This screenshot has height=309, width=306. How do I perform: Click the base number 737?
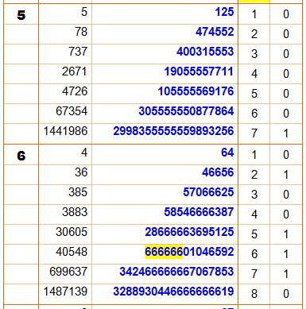[x=78, y=52]
